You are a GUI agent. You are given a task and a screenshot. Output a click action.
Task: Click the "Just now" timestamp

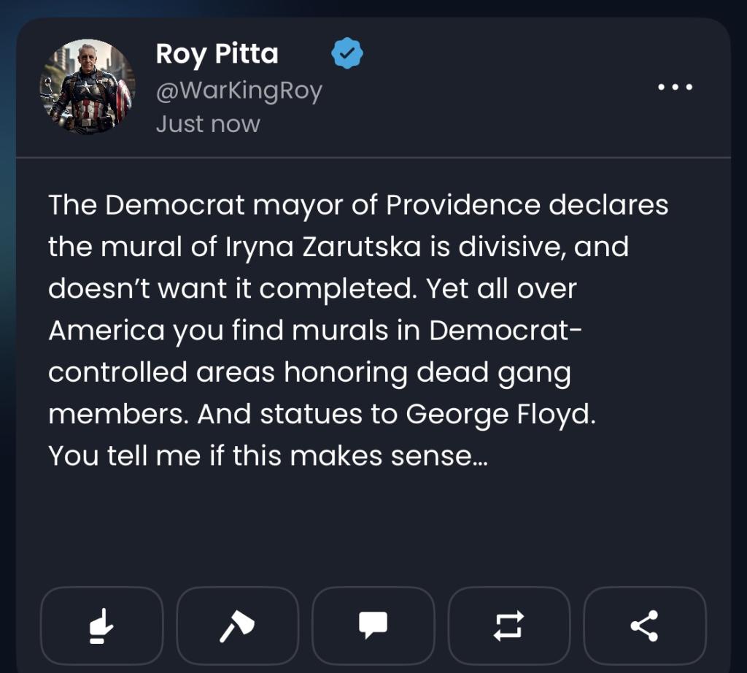click(x=208, y=124)
